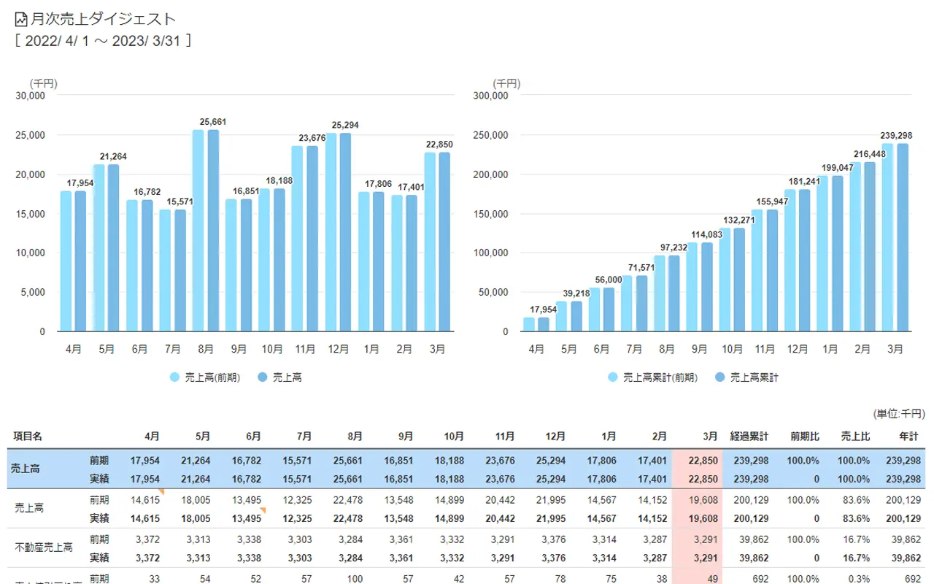Click the 22,850 label above monthly chart's March bars
Viewport: 934px width, 584px height.
click(438, 145)
